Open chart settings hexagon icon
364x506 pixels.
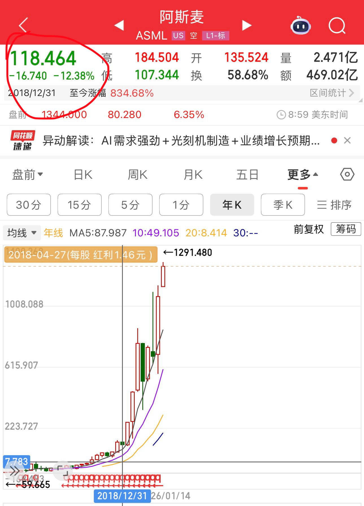347,174
